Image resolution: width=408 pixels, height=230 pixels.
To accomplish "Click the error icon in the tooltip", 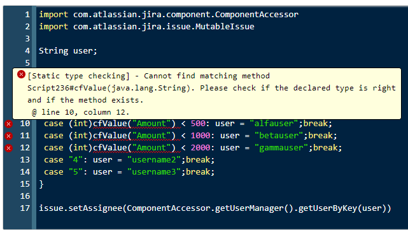I will coord(22,75).
